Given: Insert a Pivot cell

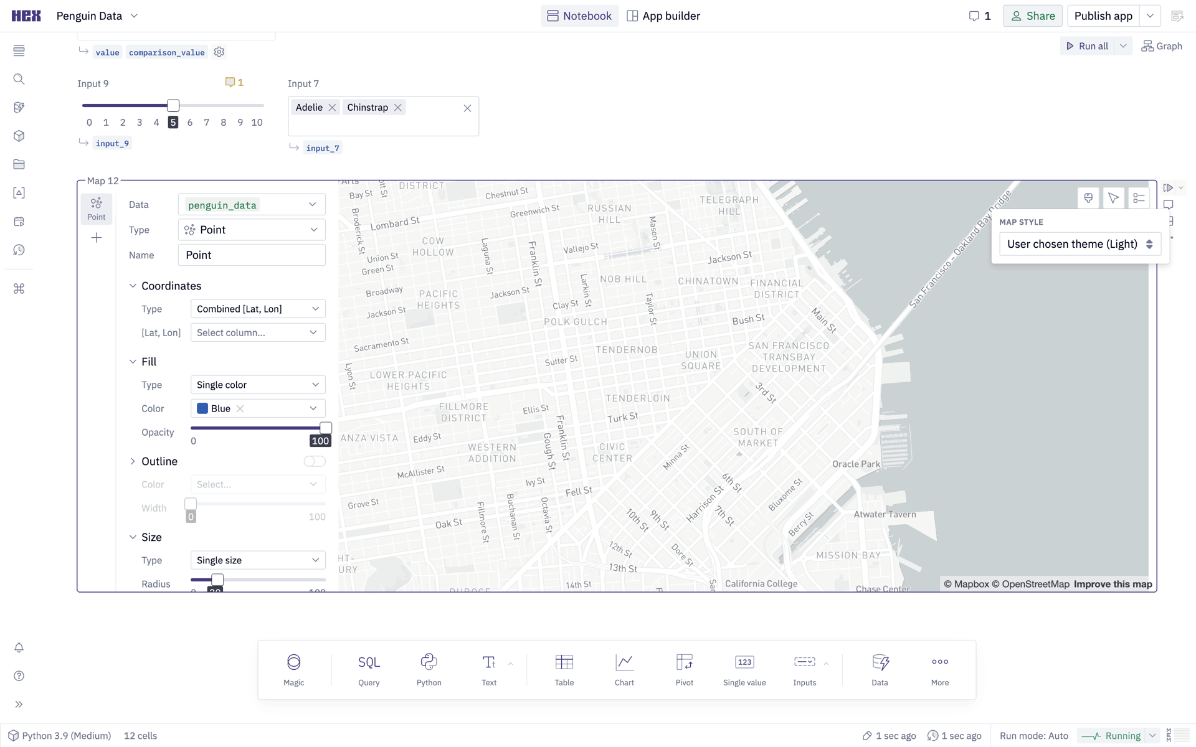Looking at the screenshot, I should click(x=685, y=670).
